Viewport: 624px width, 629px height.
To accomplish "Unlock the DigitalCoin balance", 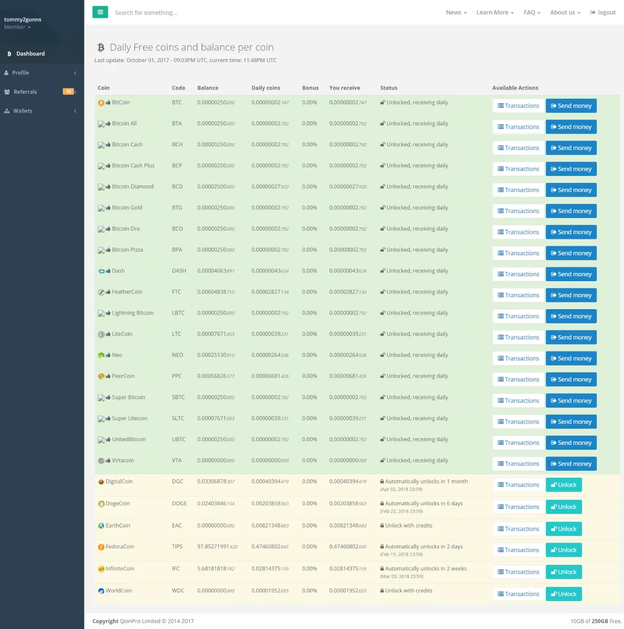I will pos(564,485).
